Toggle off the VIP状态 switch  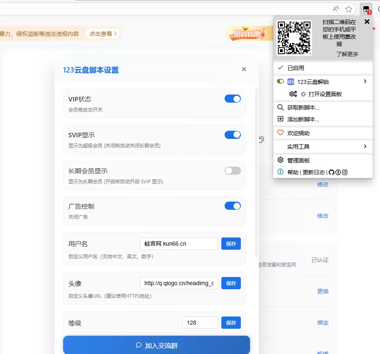tap(232, 99)
